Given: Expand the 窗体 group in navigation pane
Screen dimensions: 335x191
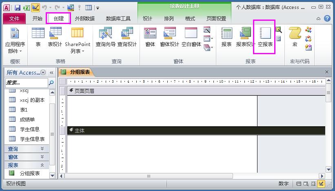Looking at the screenshot, I should 27,157.
